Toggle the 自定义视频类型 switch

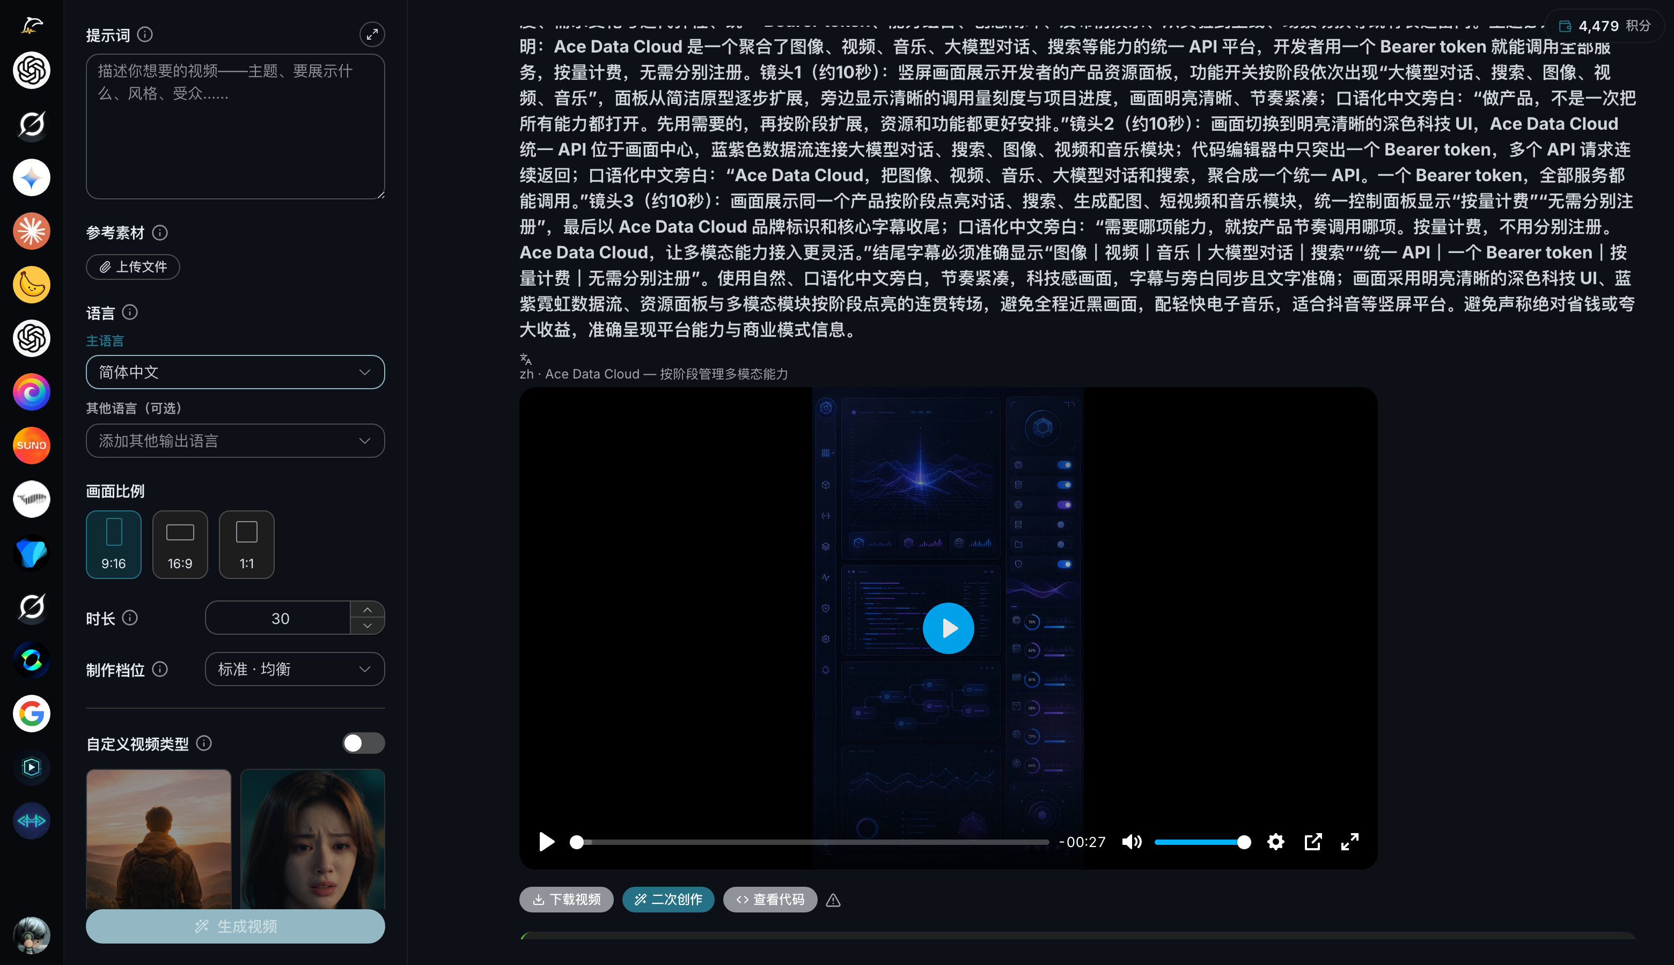tap(363, 743)
